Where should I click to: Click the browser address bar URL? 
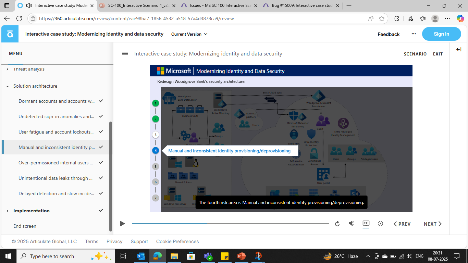136,18
